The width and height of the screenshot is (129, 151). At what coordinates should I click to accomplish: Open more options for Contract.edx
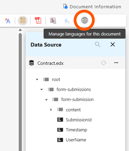pos(116,63)
